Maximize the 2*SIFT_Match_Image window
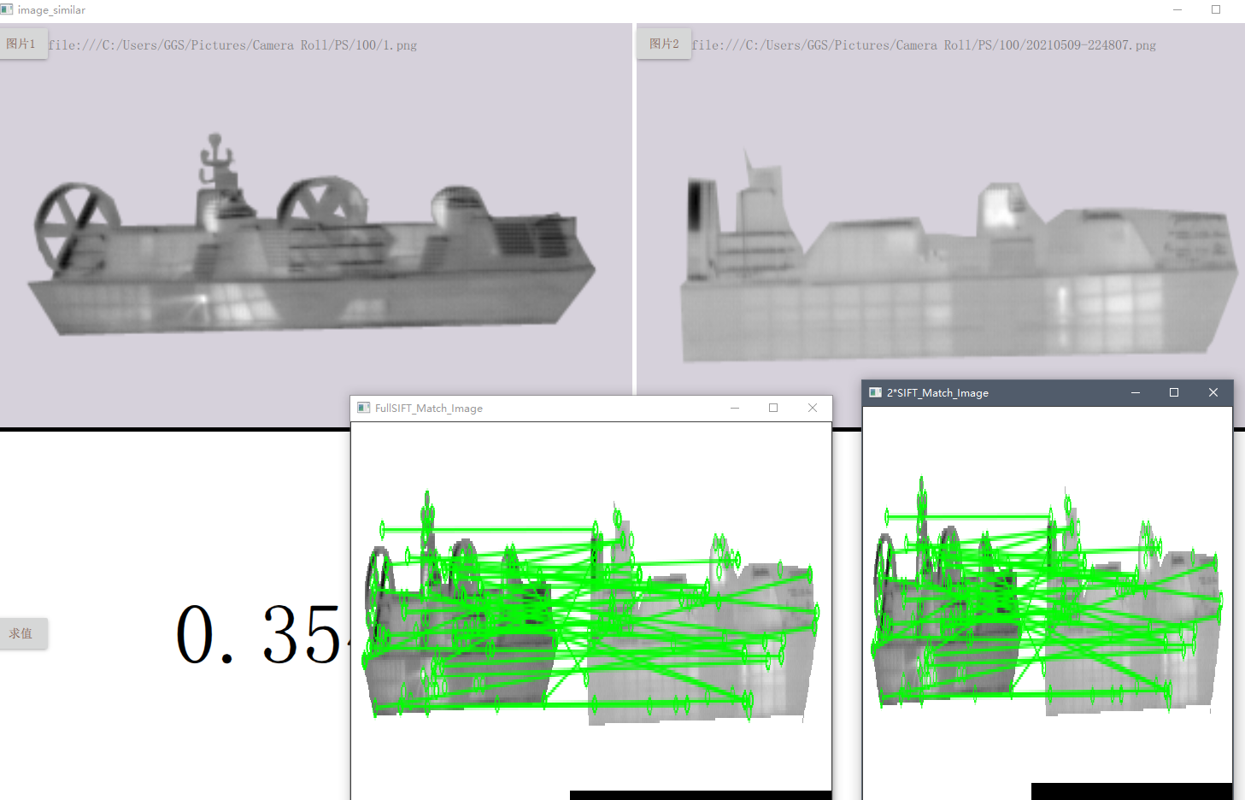The height and width of the screenshot is (800, 1245). tap(1173, 392)
